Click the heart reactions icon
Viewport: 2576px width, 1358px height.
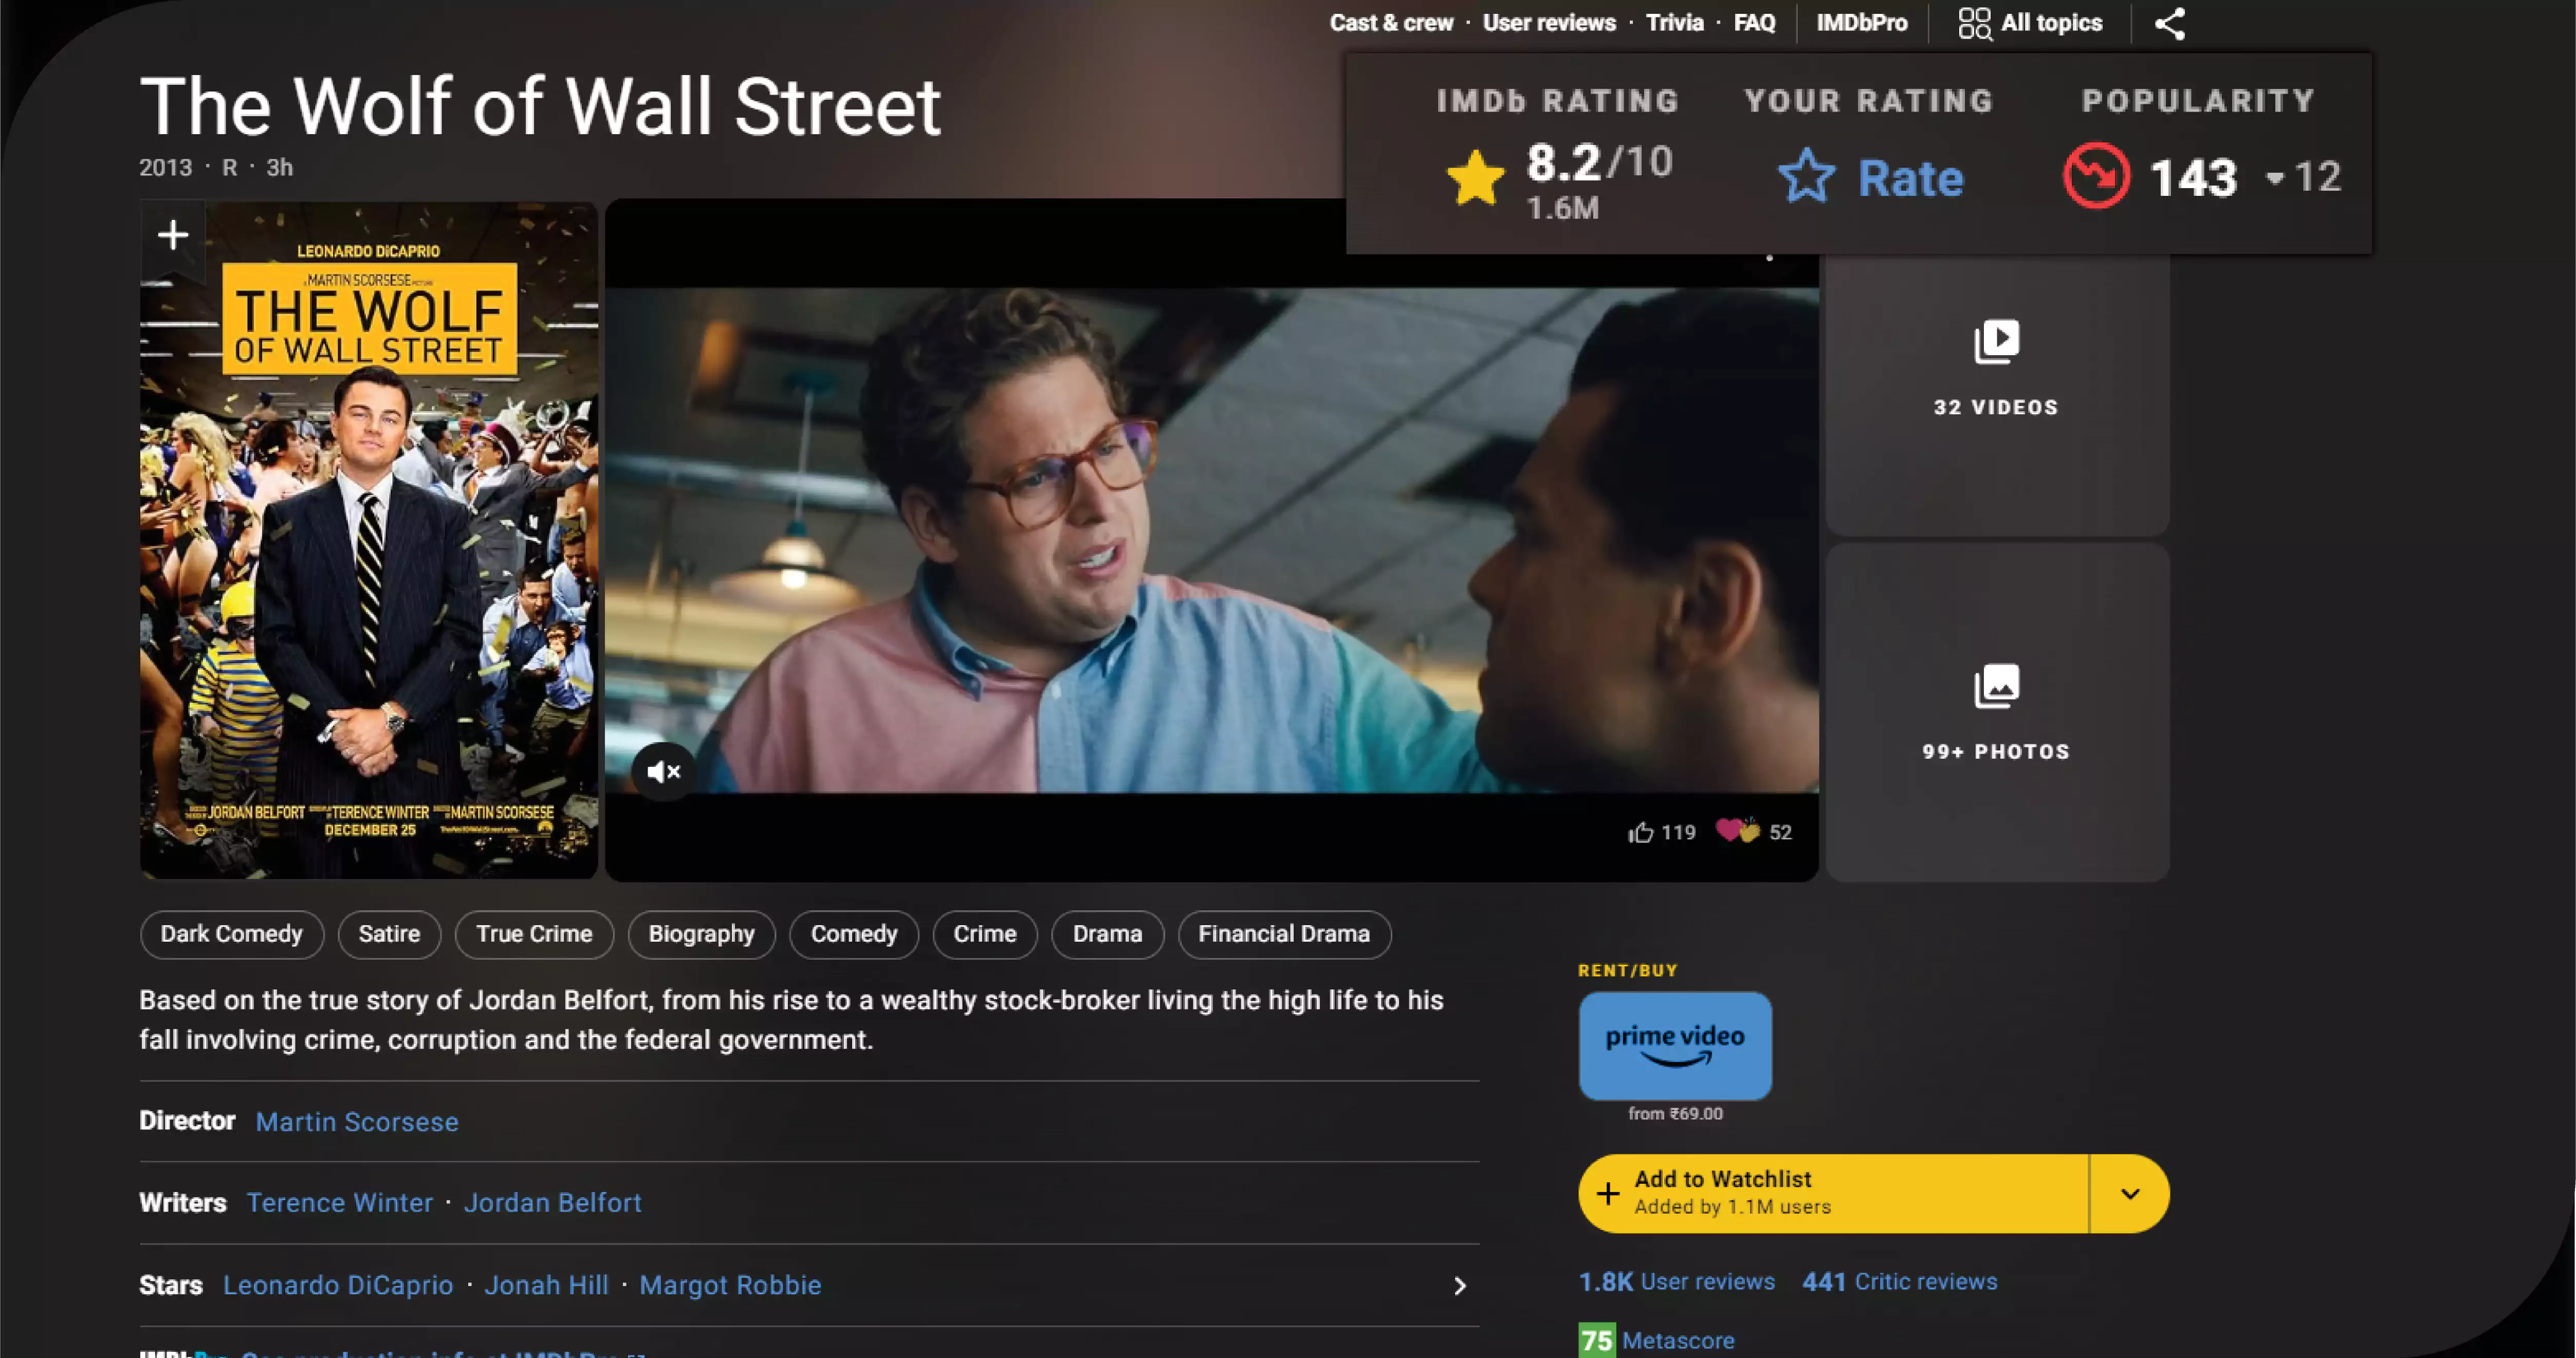click(1738, 830)
